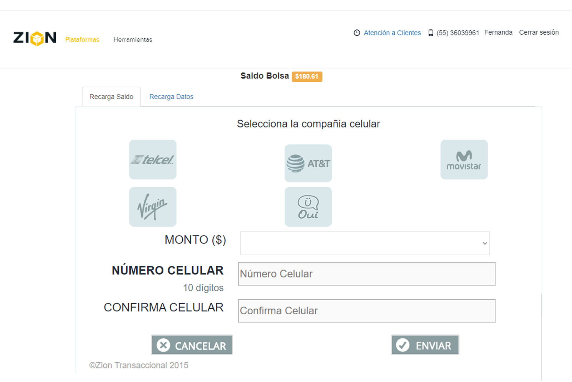The image size is (572, 382).
Task: Click Cerrar sesión to log out
Action: (x=539, y=33)
